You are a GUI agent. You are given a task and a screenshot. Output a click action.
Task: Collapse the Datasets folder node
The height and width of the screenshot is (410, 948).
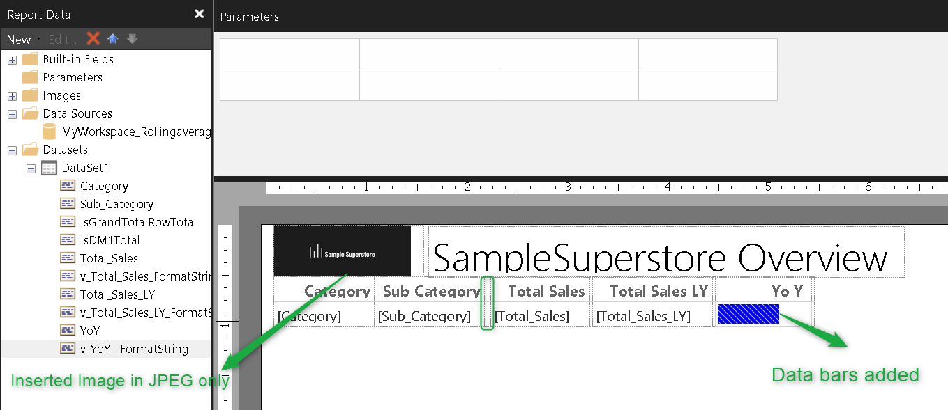[x=12, y=150]
